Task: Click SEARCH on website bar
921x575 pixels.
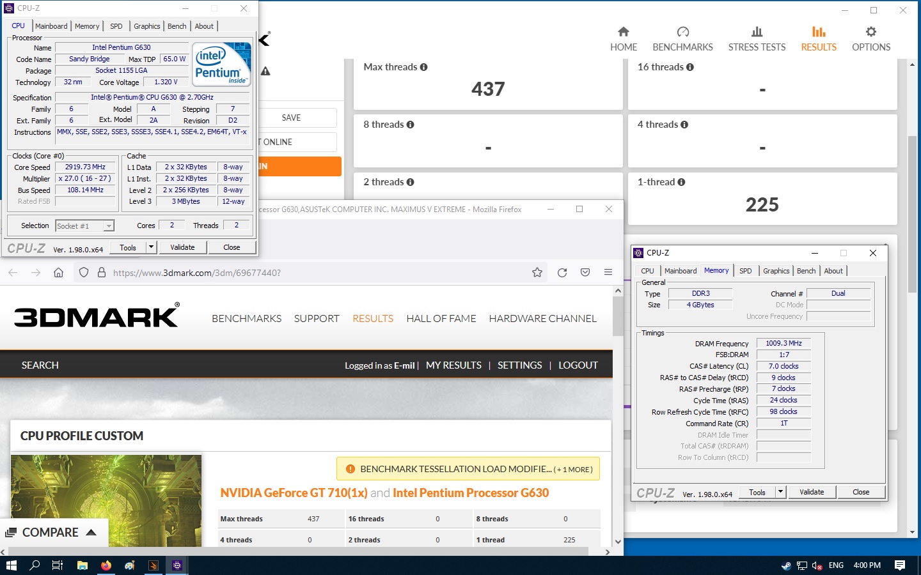Action: pyautogui.click(x=40, y=365)
